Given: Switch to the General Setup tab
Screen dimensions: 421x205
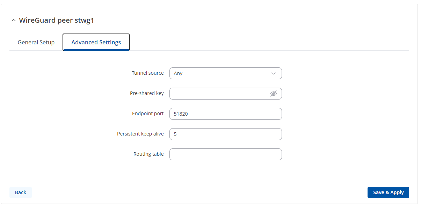Looking at the screenshot, I should click(36, 42).
